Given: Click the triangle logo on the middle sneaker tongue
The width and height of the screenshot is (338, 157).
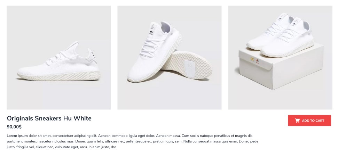Looking at the screenshot, I should click(152, 27).
